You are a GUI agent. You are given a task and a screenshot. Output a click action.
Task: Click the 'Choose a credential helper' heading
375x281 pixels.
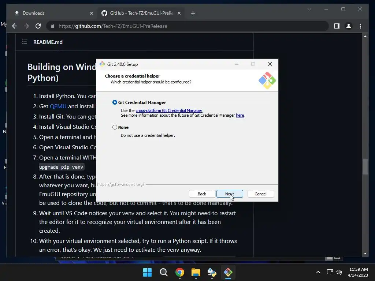tap(133, 76)
